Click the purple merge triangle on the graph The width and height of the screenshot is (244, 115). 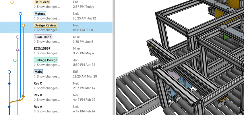pos(18,49)
